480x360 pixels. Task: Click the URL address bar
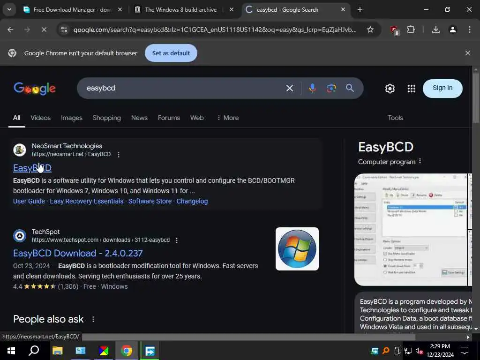click(x=215, y=30)
